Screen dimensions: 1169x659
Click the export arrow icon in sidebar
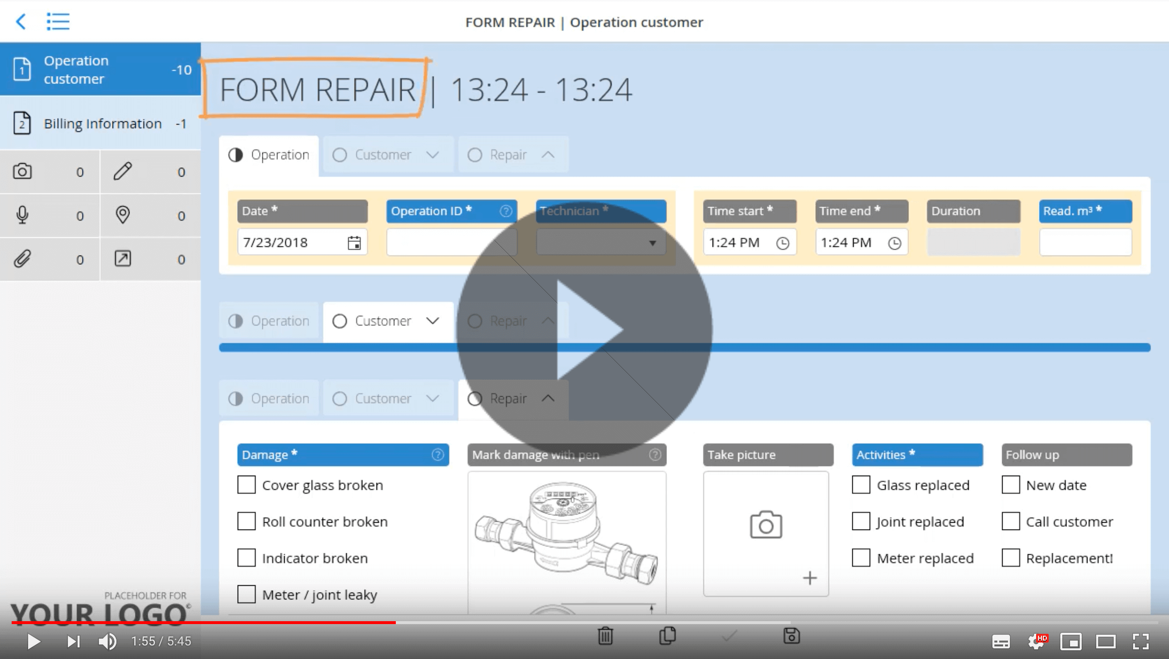click(124, 259)
